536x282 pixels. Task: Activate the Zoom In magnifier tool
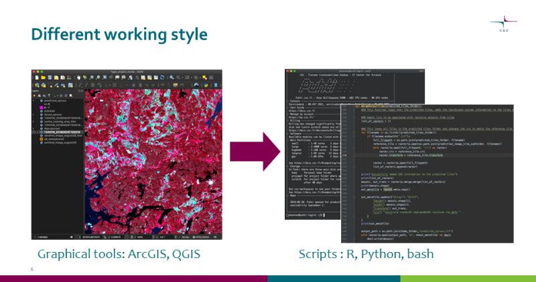click(x=91, y=78)
